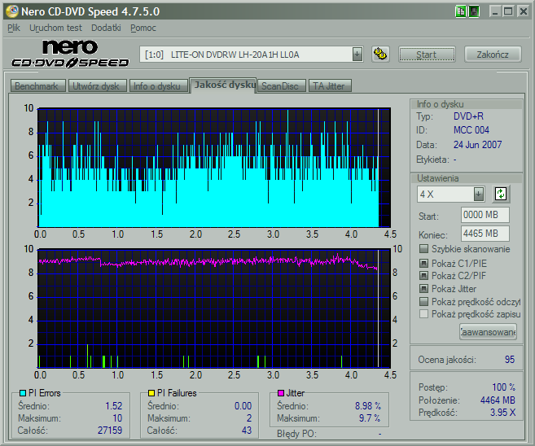Click the yellow PI Failures legend swatch
535x446 pixels.
(151, 393)
